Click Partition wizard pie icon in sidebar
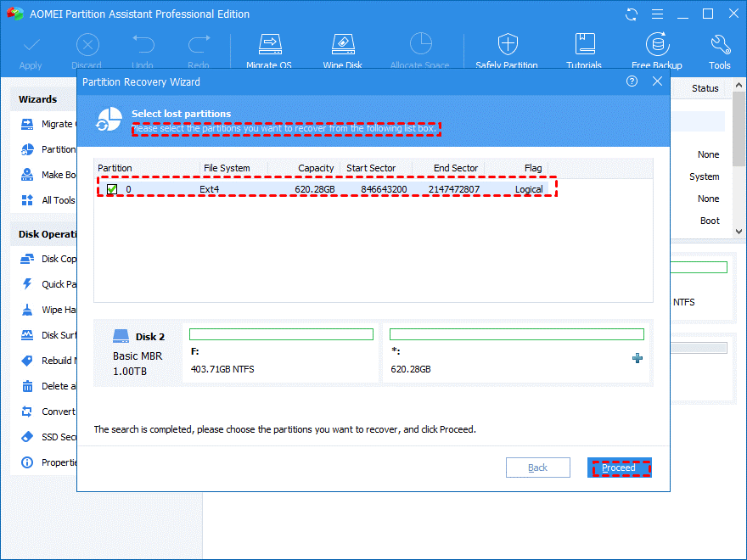This screenshot has height=560, width=747. tap(27, 149)
